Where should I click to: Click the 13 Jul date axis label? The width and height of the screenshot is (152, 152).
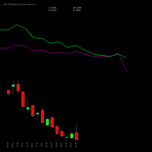pos(22,145)
